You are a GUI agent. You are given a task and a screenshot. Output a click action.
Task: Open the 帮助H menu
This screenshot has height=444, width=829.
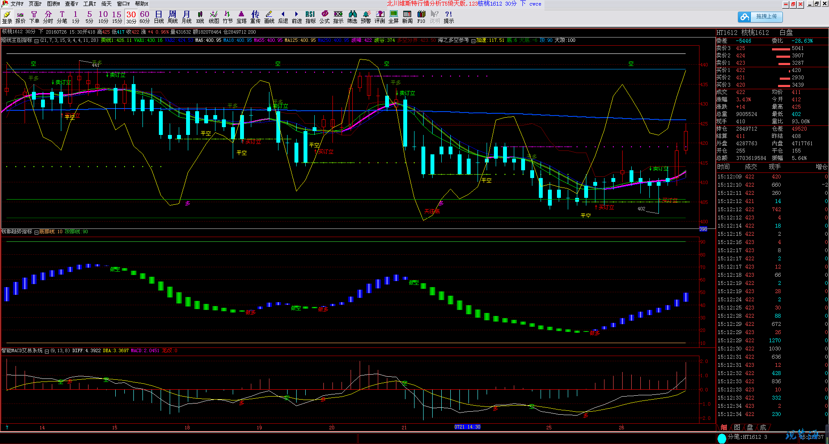pos(141,4)
